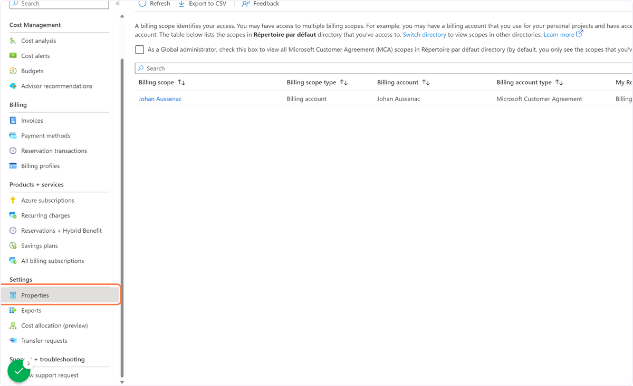Click the Billing profiles icon
The image size is (633, 386).
13,166
